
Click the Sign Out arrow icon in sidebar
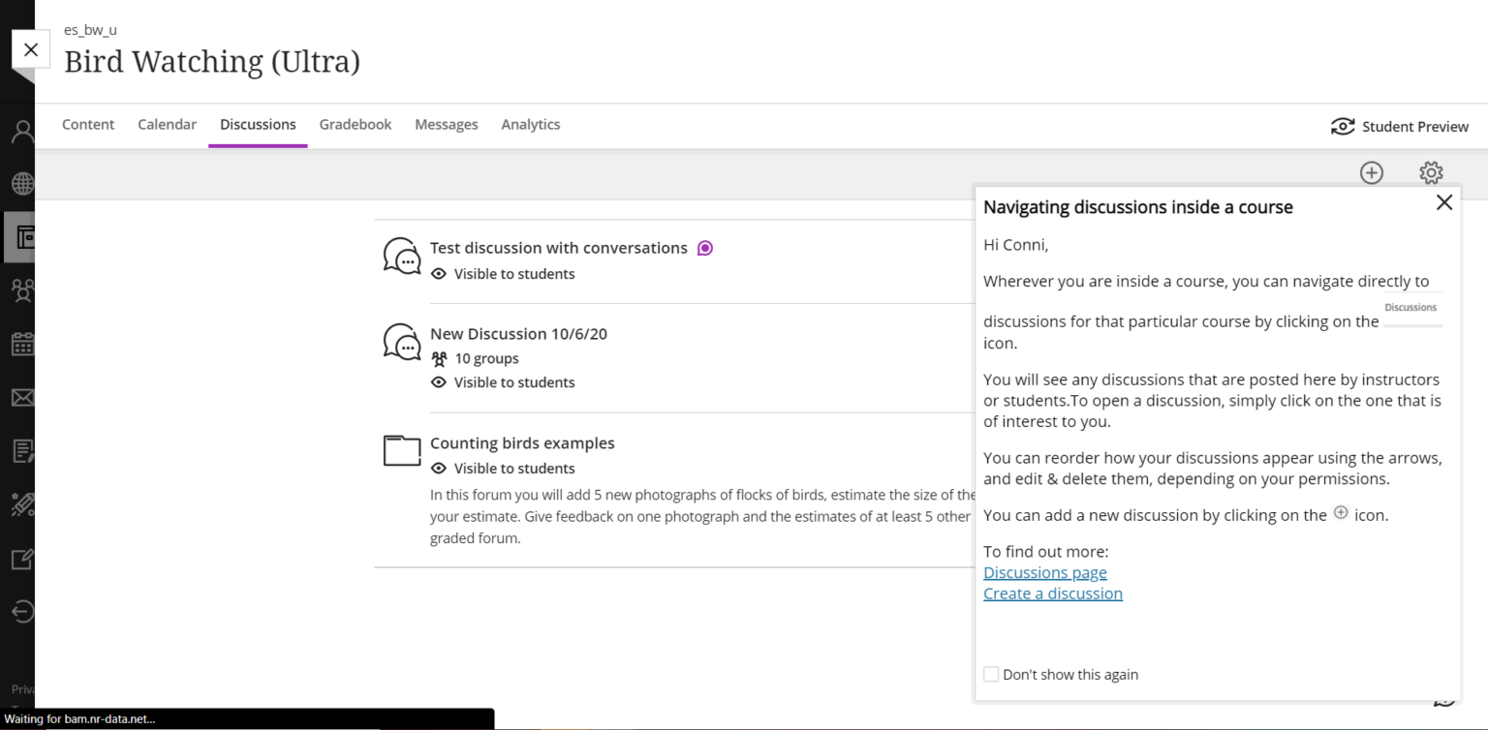(22, 611)
